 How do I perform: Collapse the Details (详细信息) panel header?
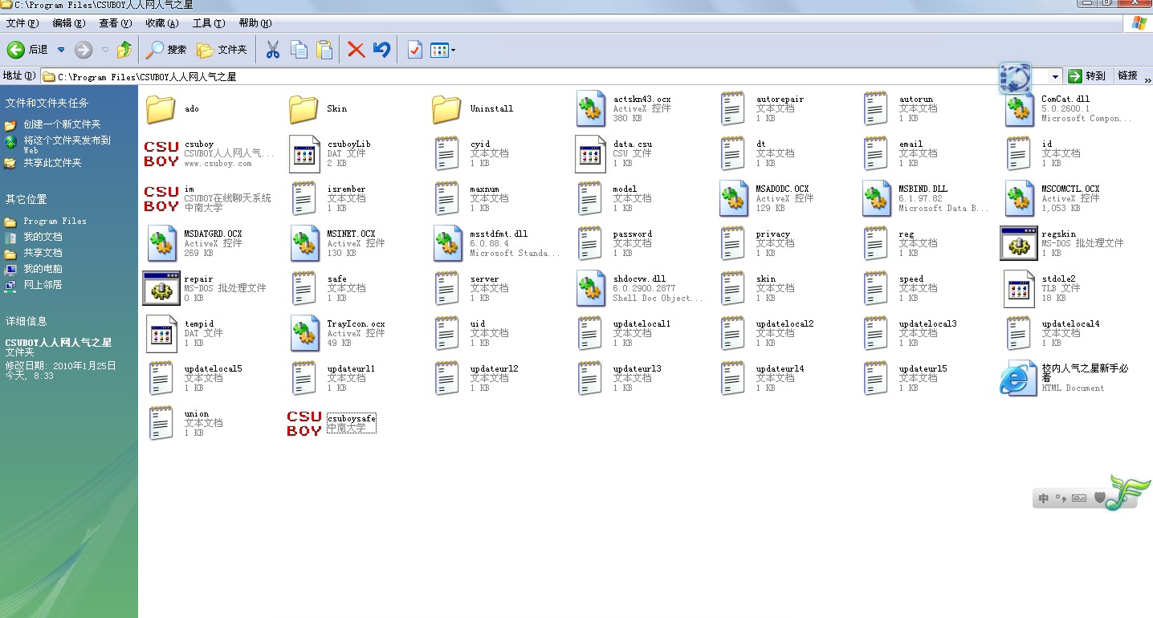pyautogui.click(x=26, y=321)
